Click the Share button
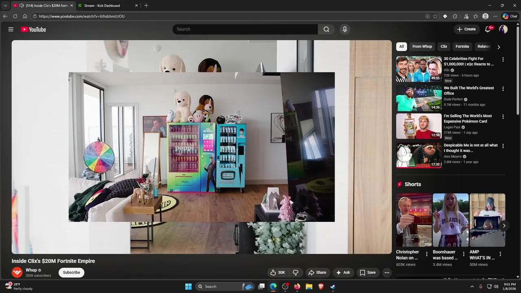The height and width of the screenshot is (293, 521). click(x=317, y=273)
